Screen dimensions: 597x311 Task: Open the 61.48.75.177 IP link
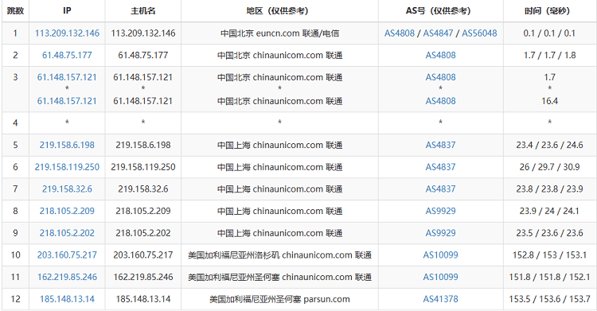tap(67, 55)
